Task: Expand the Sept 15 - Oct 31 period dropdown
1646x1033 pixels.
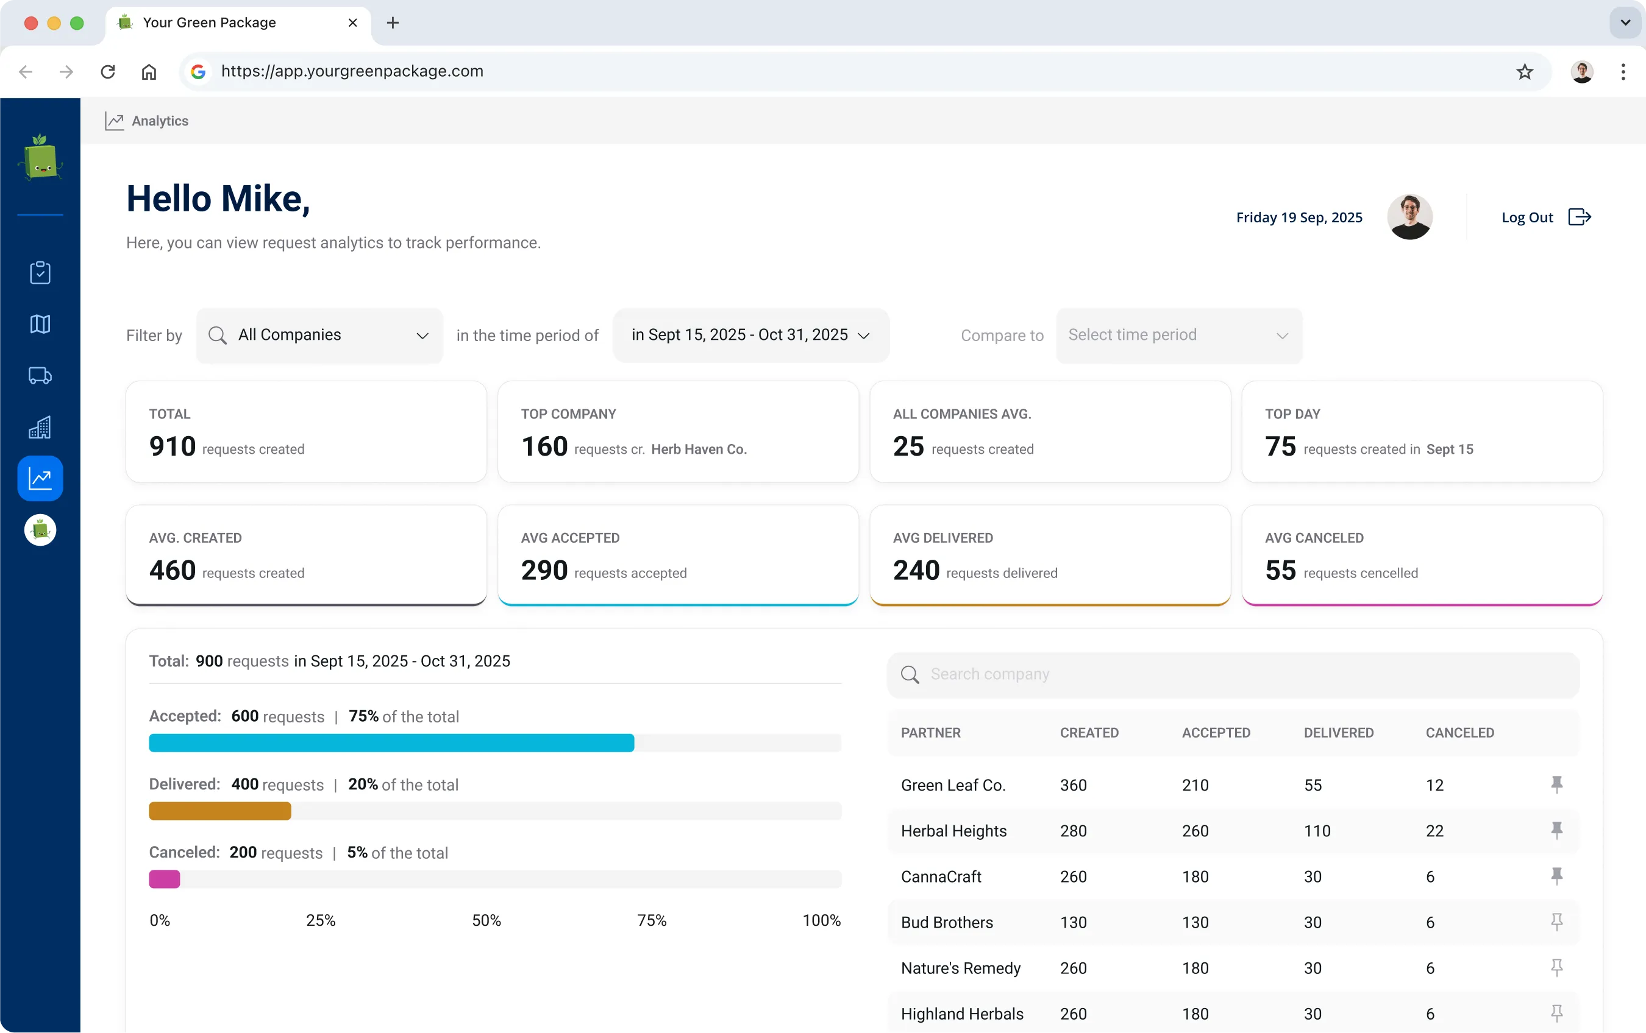Action: click(x=750, y=335)
